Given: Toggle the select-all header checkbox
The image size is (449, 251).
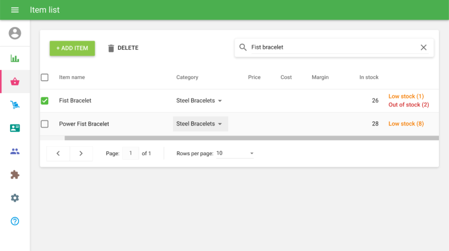Looking at the screenshot, I should 45,77.
